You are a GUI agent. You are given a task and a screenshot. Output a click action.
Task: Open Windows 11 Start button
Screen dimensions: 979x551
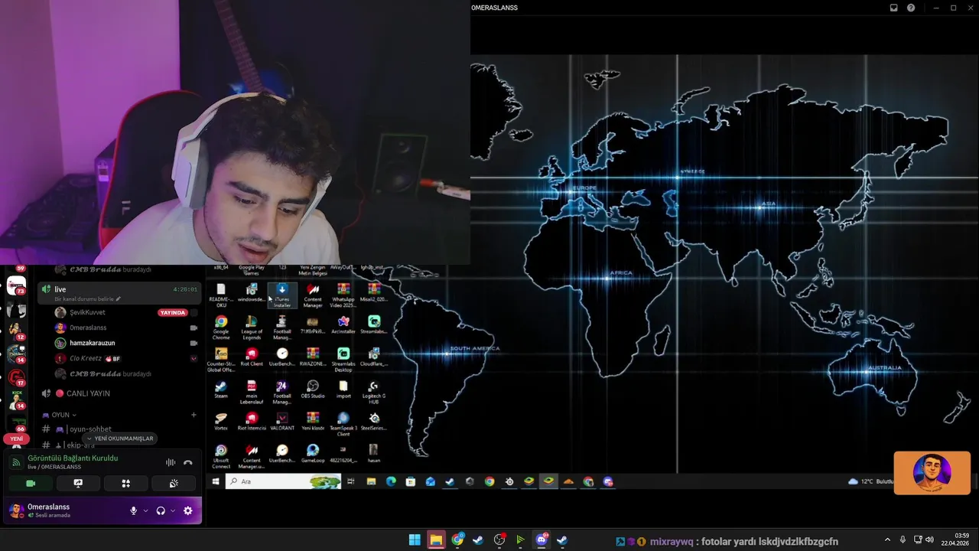click(x=415, y=540)
